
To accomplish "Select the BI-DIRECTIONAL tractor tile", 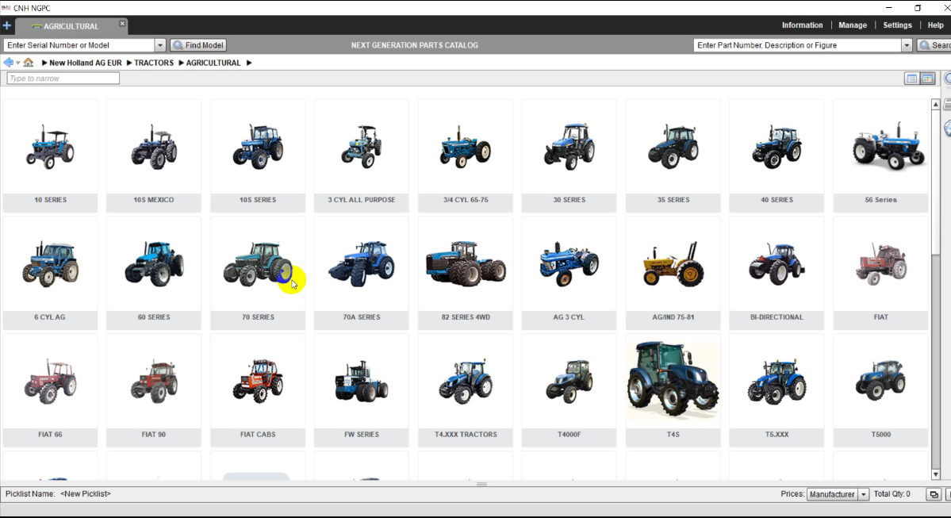I will coord(777,273).
